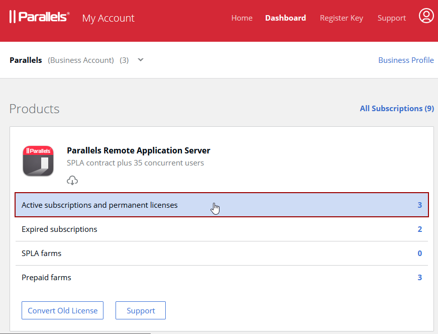Click the My Account header title
Viewport: 438px width, 334px height.
(108, 18)
